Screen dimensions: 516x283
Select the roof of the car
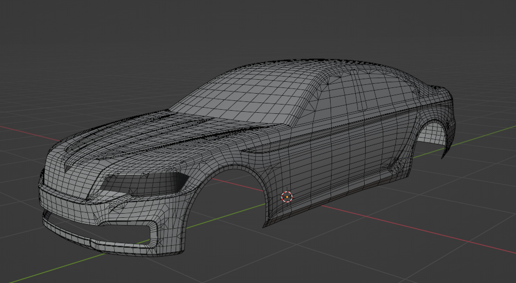point(310,67)
